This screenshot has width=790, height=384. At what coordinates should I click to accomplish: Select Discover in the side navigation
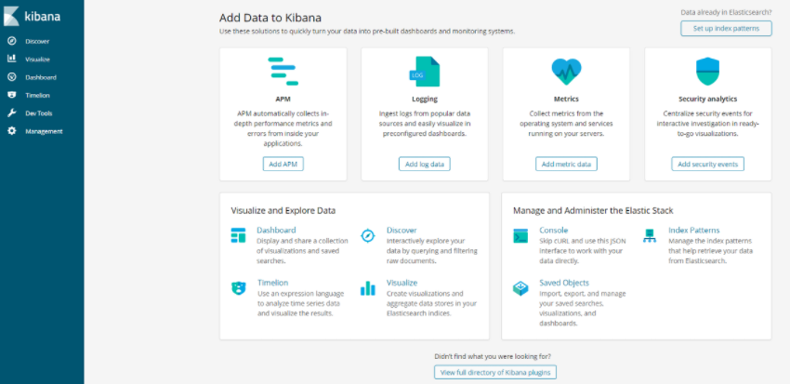(37, 41)
